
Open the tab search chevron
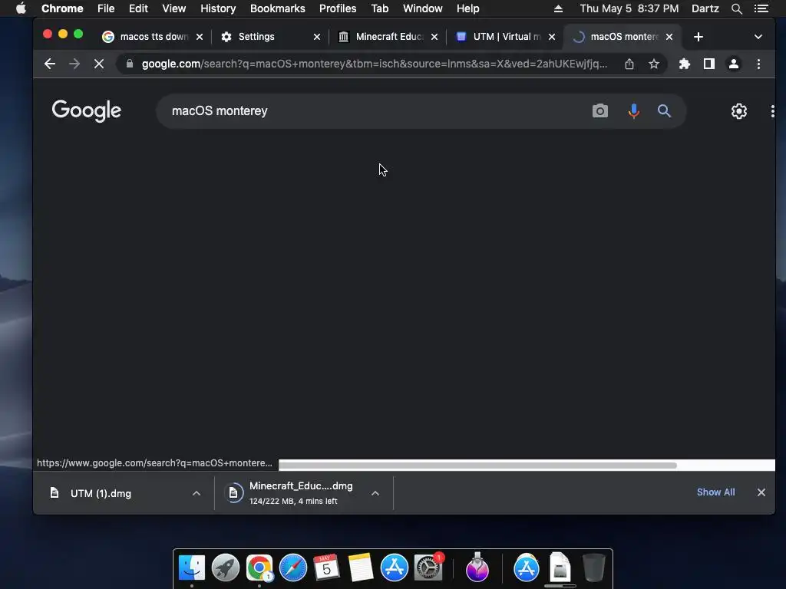(x=758, y=37)
